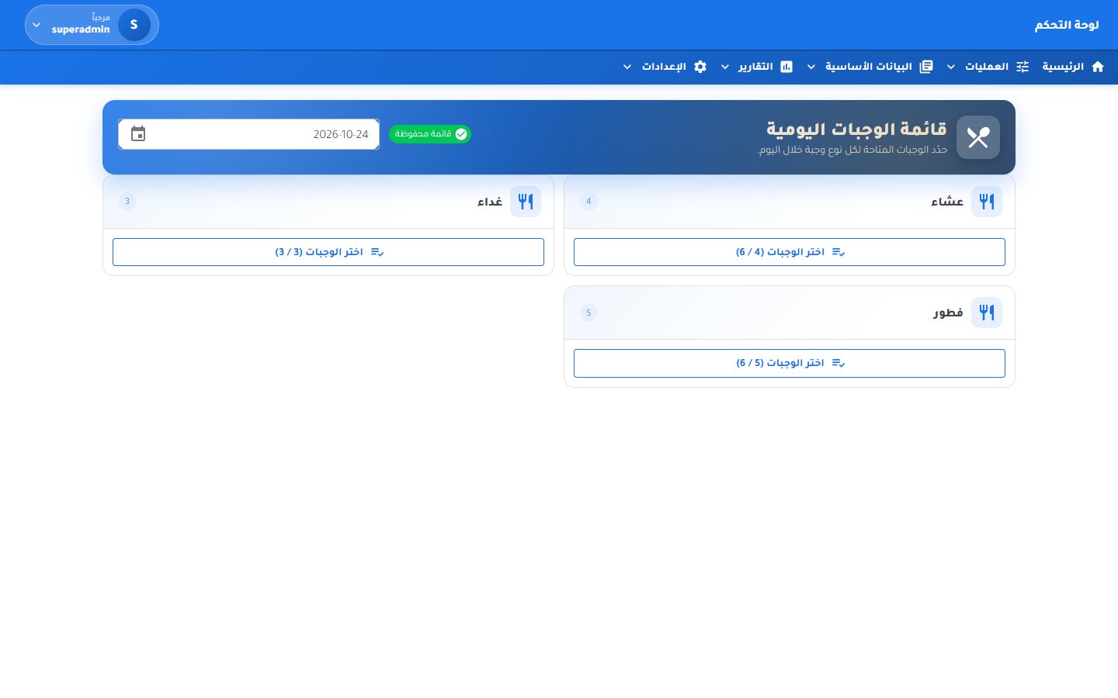Image resolution: width=1118 pixels, height=698 pixels.
Task: Click اختر الوجبات (4 / 6) for عشاء
Action: coord(790,252)
